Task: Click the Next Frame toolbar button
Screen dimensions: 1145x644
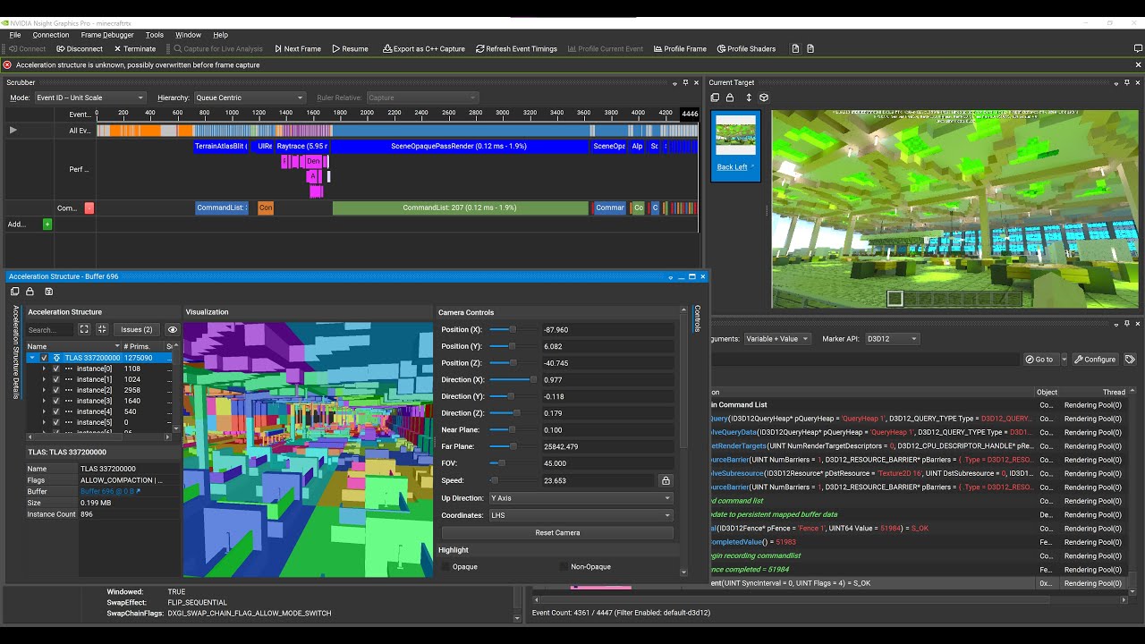Action: (x=298, y=48)
